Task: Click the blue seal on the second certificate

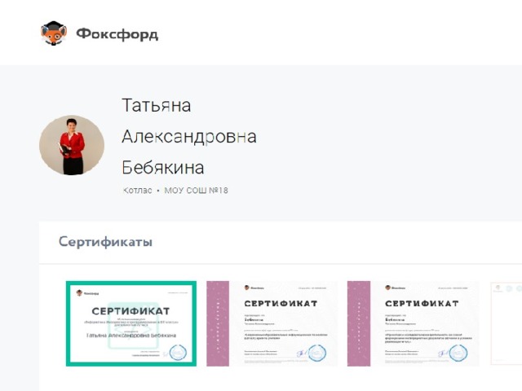Action: 316,353
